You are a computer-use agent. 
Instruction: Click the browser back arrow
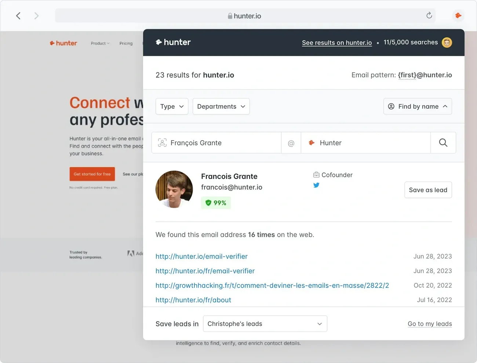(x=18, y=16)
